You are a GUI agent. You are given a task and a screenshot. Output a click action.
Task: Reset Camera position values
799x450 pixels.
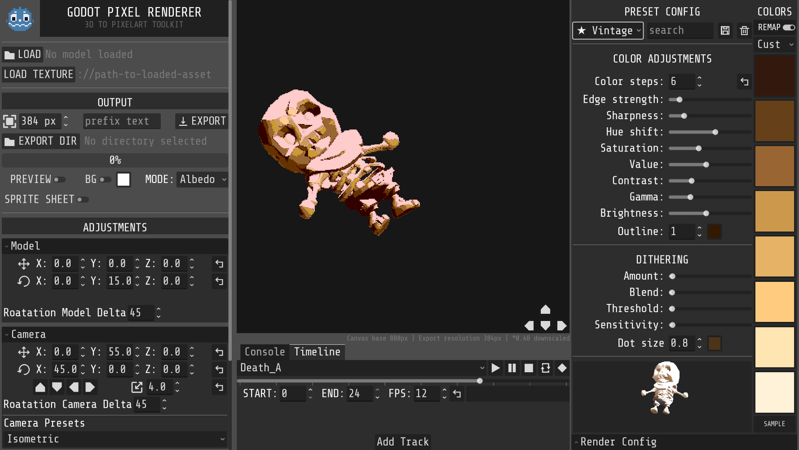point(219,352)
